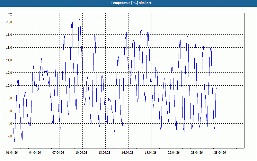Click the 20.0 value on the y-axis

click(x=9, y=22)
